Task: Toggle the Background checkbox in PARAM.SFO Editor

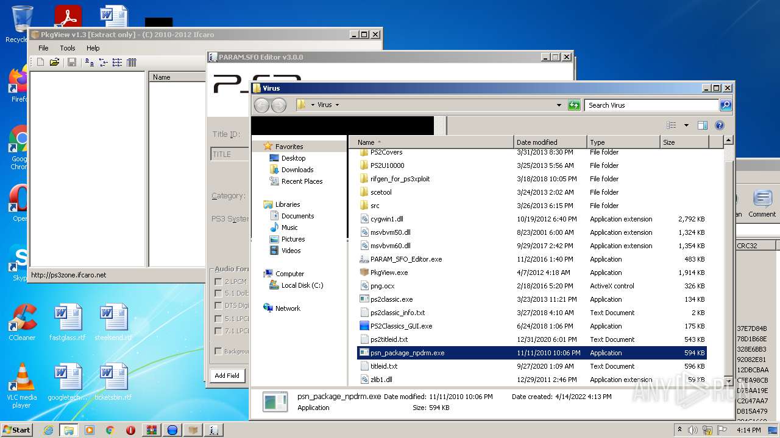Action: click(x=218, y=351)
